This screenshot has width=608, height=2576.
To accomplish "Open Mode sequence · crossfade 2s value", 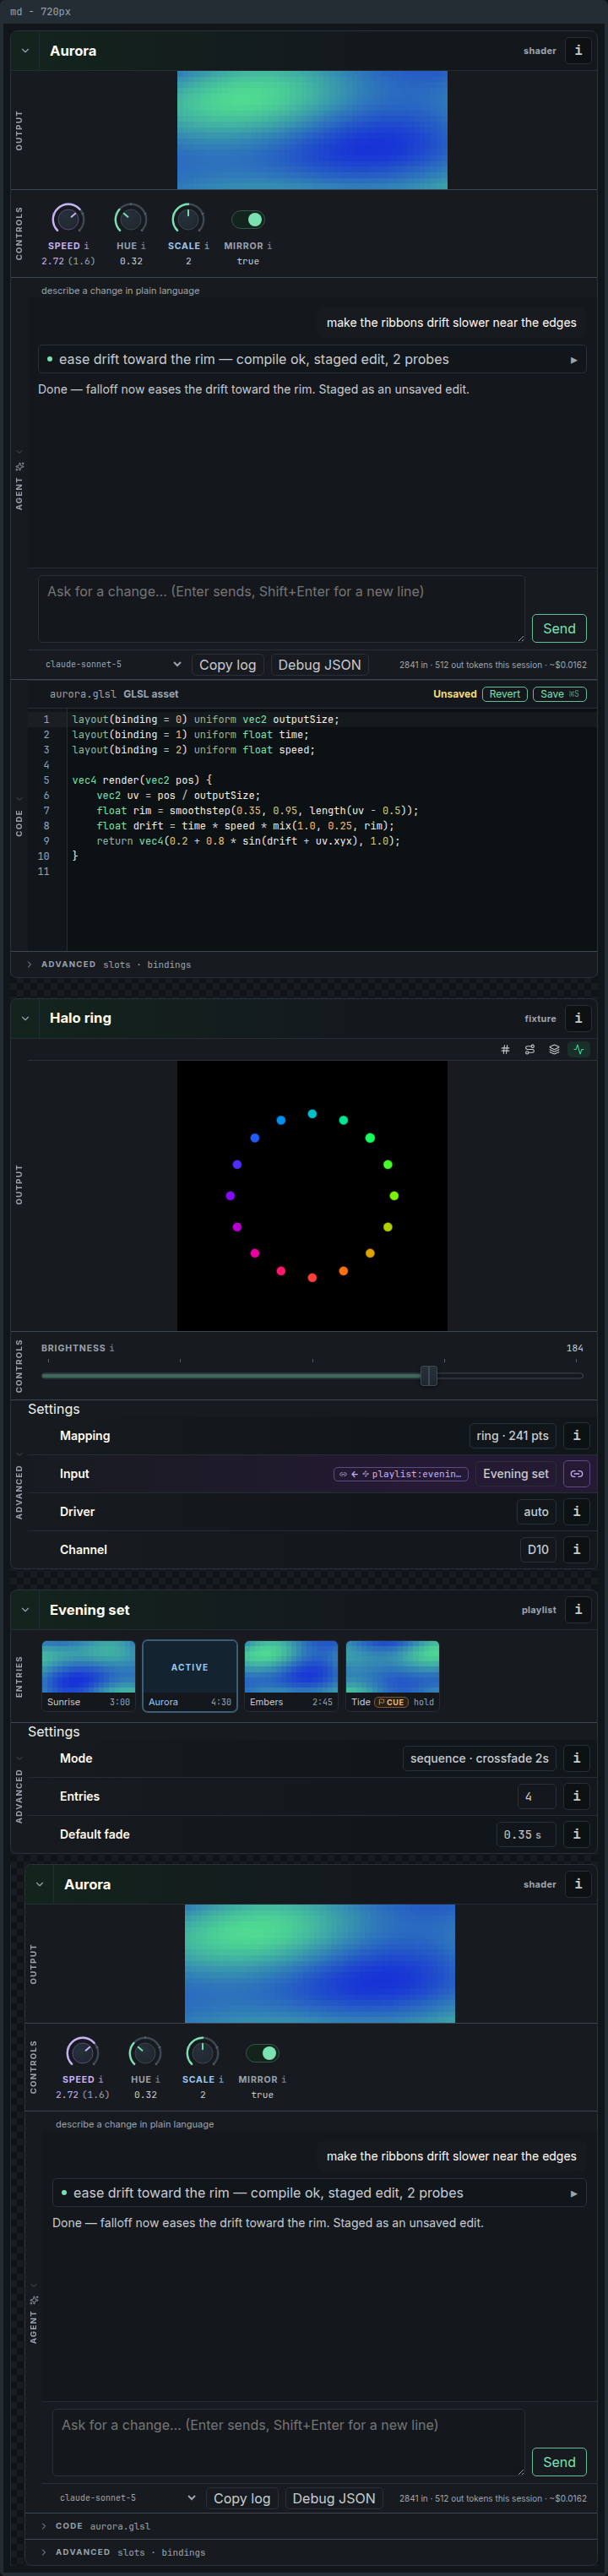I will 479,1758.
